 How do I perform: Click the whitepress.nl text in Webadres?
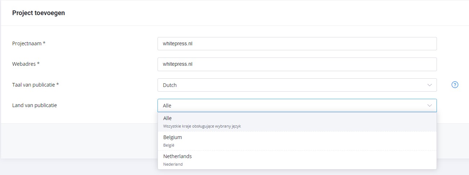pyautogui.click(x=178, y=64)
